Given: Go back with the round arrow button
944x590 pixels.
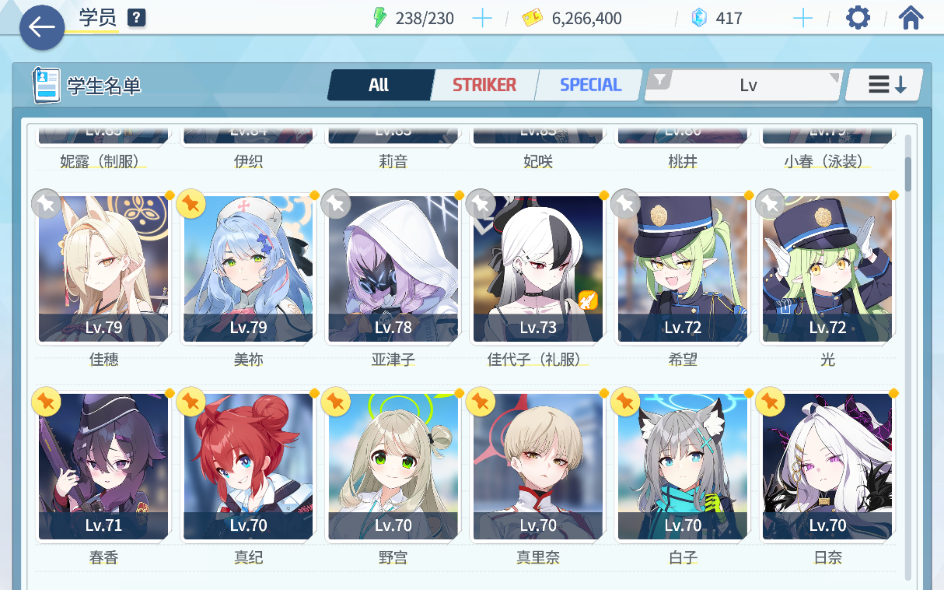Looking at the screenshot, I should (x=42, y=27).
